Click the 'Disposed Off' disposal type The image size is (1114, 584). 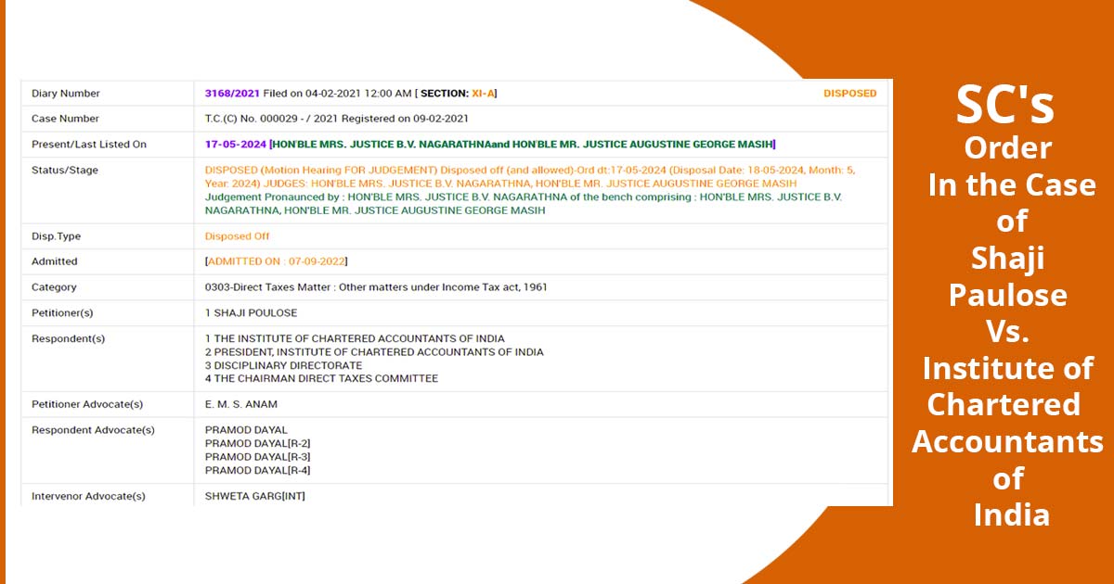237,236
